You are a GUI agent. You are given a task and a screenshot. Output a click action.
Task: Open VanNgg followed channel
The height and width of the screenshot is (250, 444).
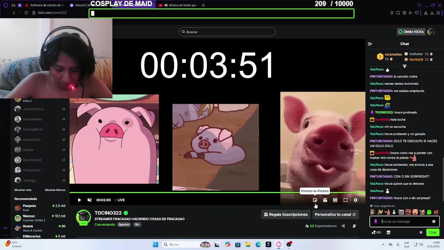(x=40, y=180)
